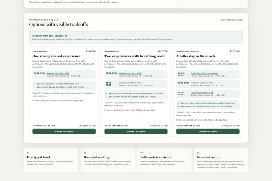The width and height of the screenshot is (272, 181).
Task: Click 'A fuller day in three acts' title
Action: 196,56
